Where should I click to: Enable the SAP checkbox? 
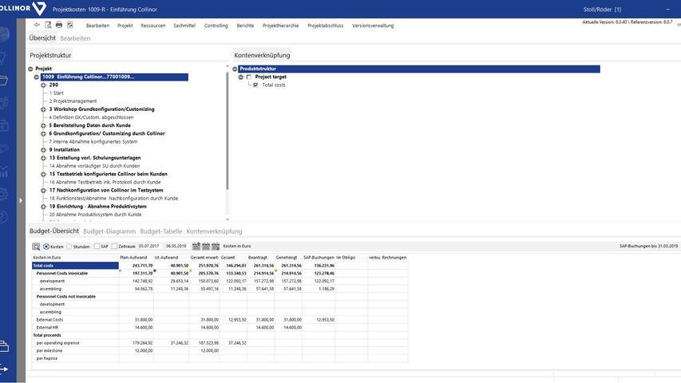point(97,247)
